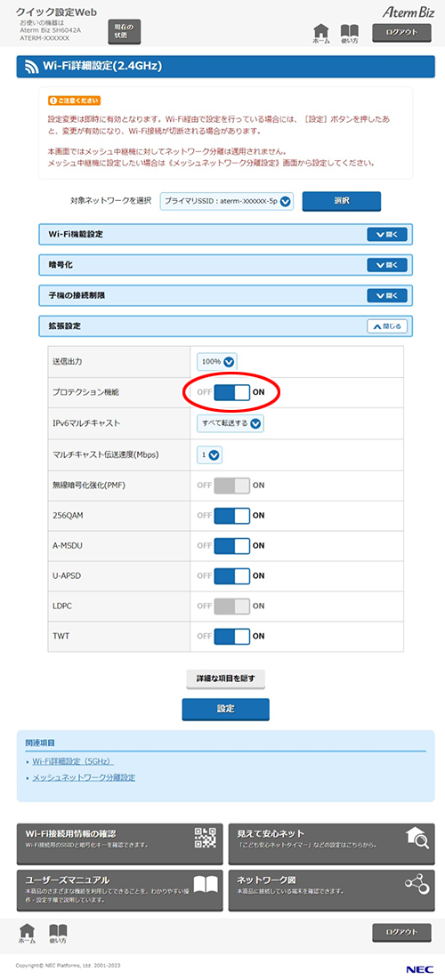
Task: Click the footer home house icon
Action: [27, 933]
